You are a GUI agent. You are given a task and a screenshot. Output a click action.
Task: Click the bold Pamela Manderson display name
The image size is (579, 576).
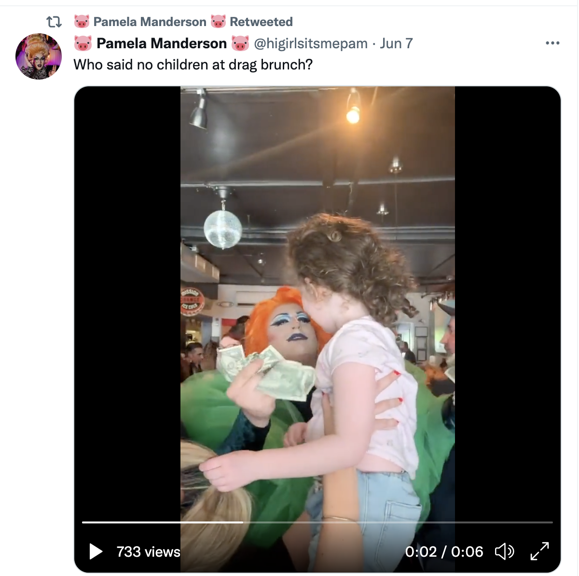pyautogui.click(x=162, y=43)
